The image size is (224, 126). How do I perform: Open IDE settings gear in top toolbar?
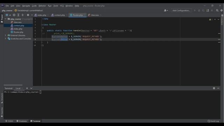pos(222,10)
